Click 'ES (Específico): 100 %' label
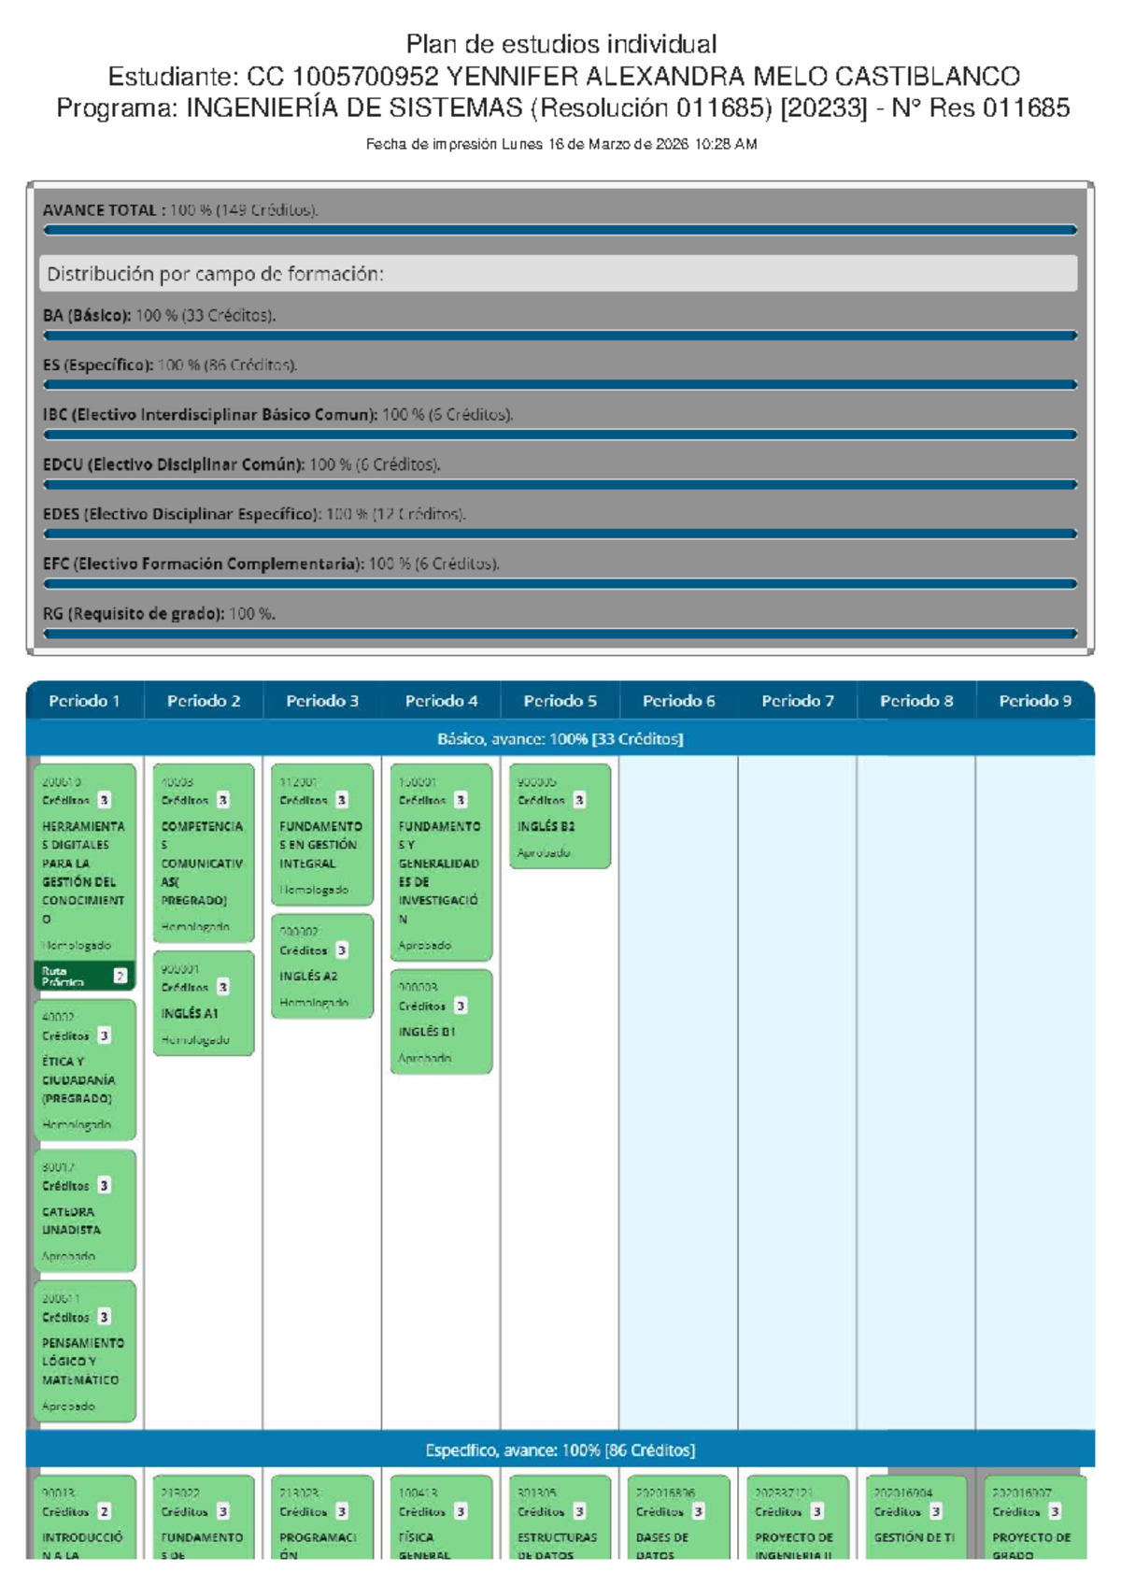The width and height of the screenshot is (1121, 1585). pos(170,365)
